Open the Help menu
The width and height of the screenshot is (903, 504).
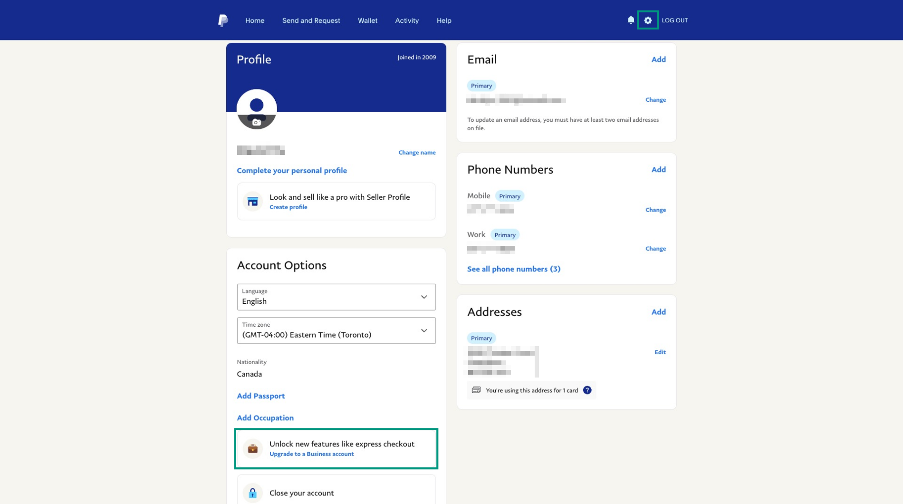point(444,20)
